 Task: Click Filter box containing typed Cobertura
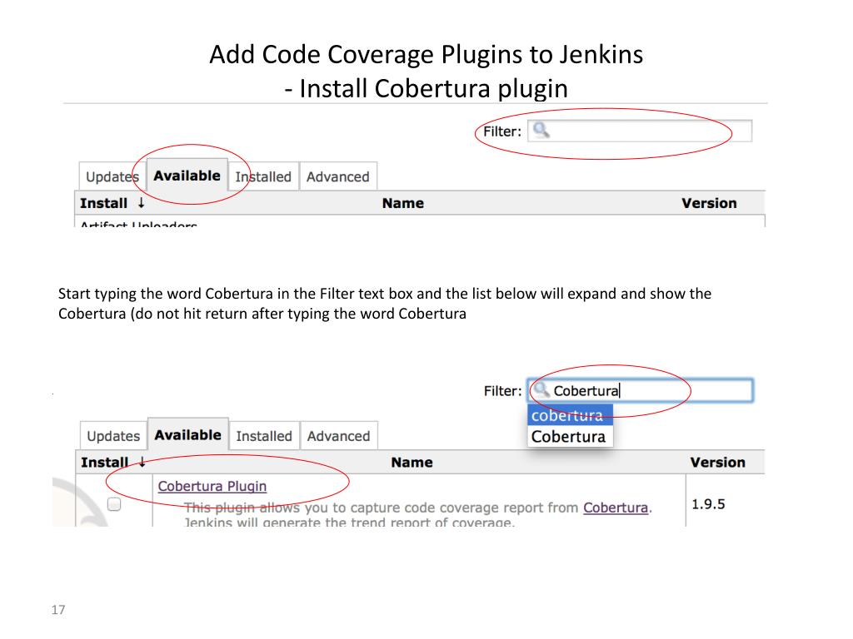tap(641, 391)
